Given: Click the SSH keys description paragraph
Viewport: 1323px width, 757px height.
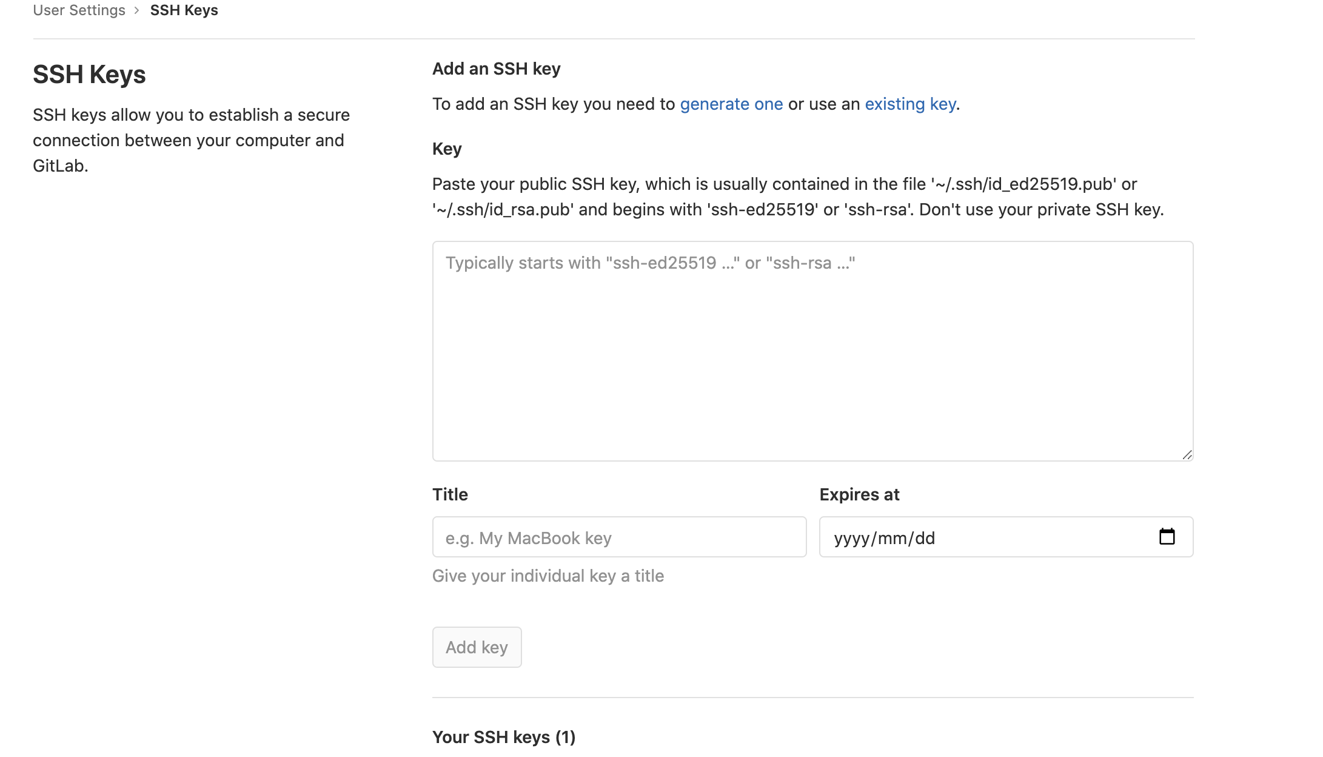Looking at the screenshot, I should (x=190, y=140).
